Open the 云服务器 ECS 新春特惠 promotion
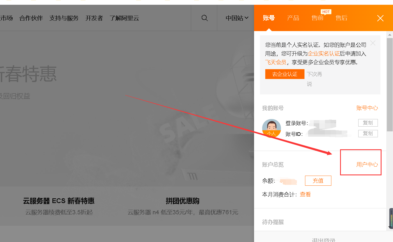This screenshot has height=242, width=393. [x=59, y=201]
